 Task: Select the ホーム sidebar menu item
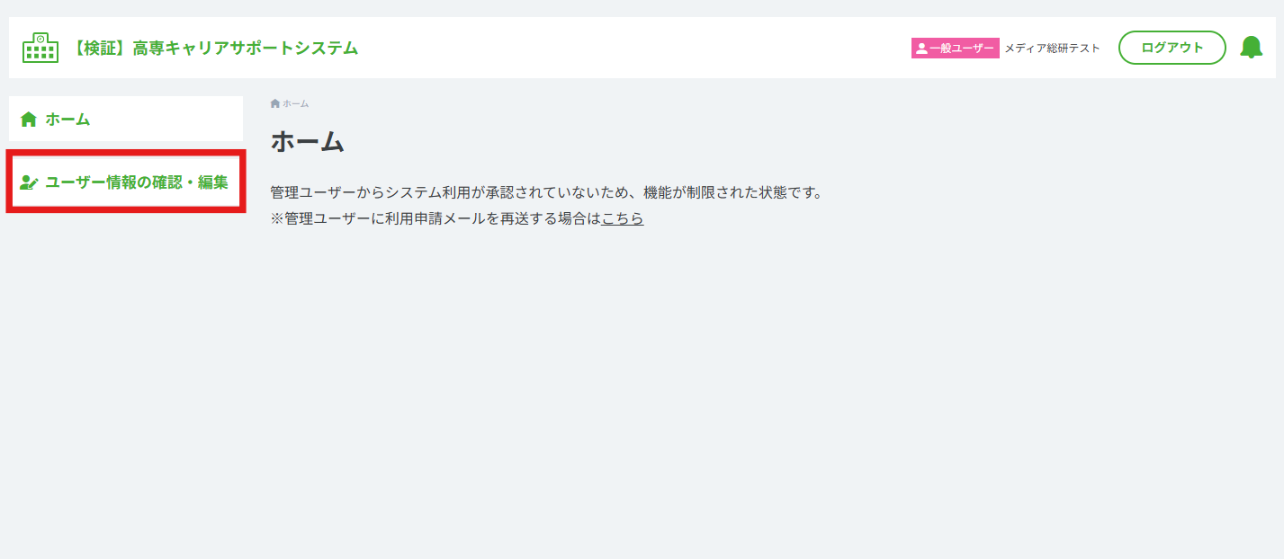[126, 119]
